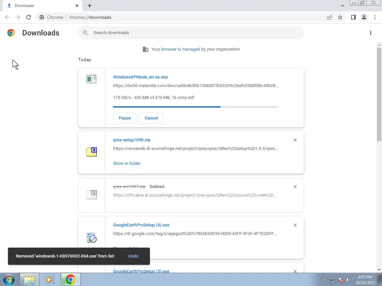Click the managed organization building icon

pos(146,49)
